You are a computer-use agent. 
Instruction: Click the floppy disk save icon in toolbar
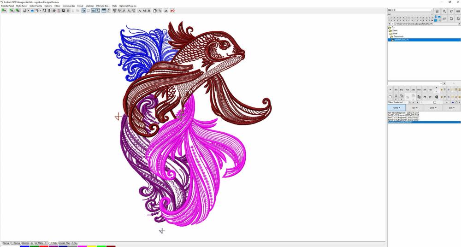click(x=63, y=11)
